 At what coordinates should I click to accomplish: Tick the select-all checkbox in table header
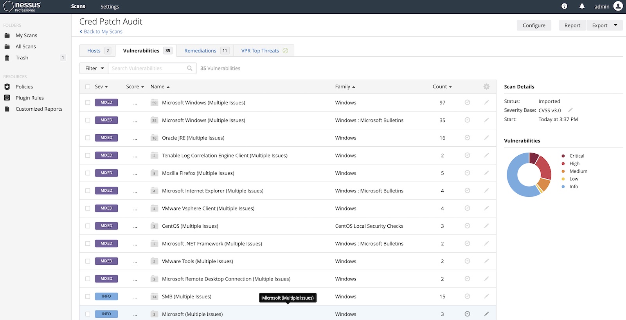[88, 87]
